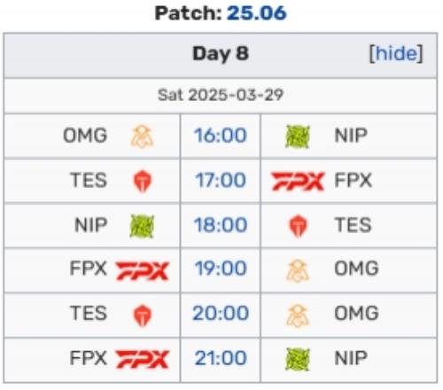Viewport: 443px width, 390px height.
Task: Open the 20:00 match time link
Action: pyautogui.click(x=221, y=313)
